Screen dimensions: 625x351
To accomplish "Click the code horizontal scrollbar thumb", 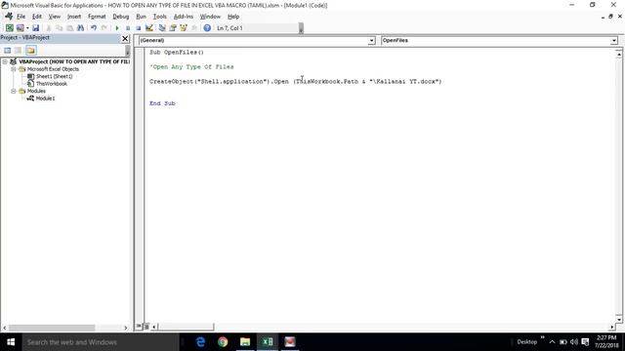I will tap(186, 327).
